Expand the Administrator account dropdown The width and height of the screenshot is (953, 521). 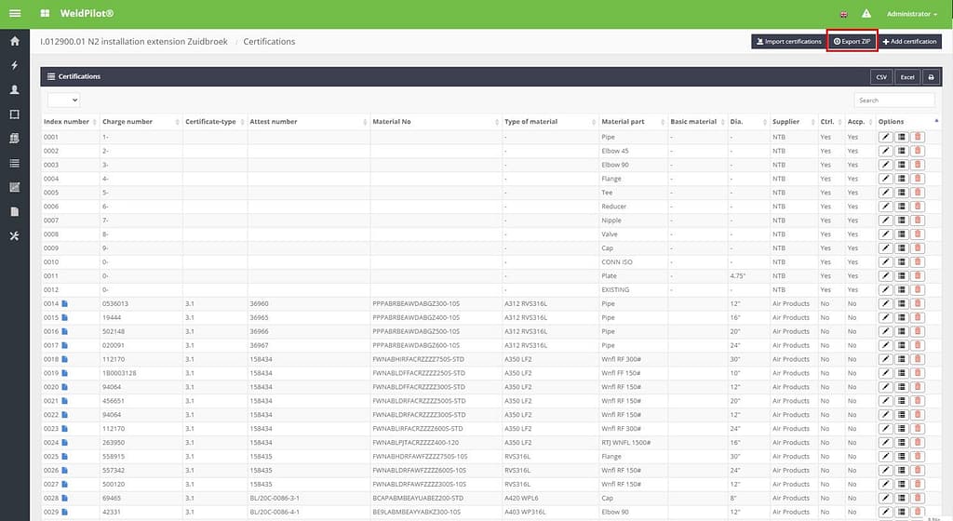[x=912, y=14]
